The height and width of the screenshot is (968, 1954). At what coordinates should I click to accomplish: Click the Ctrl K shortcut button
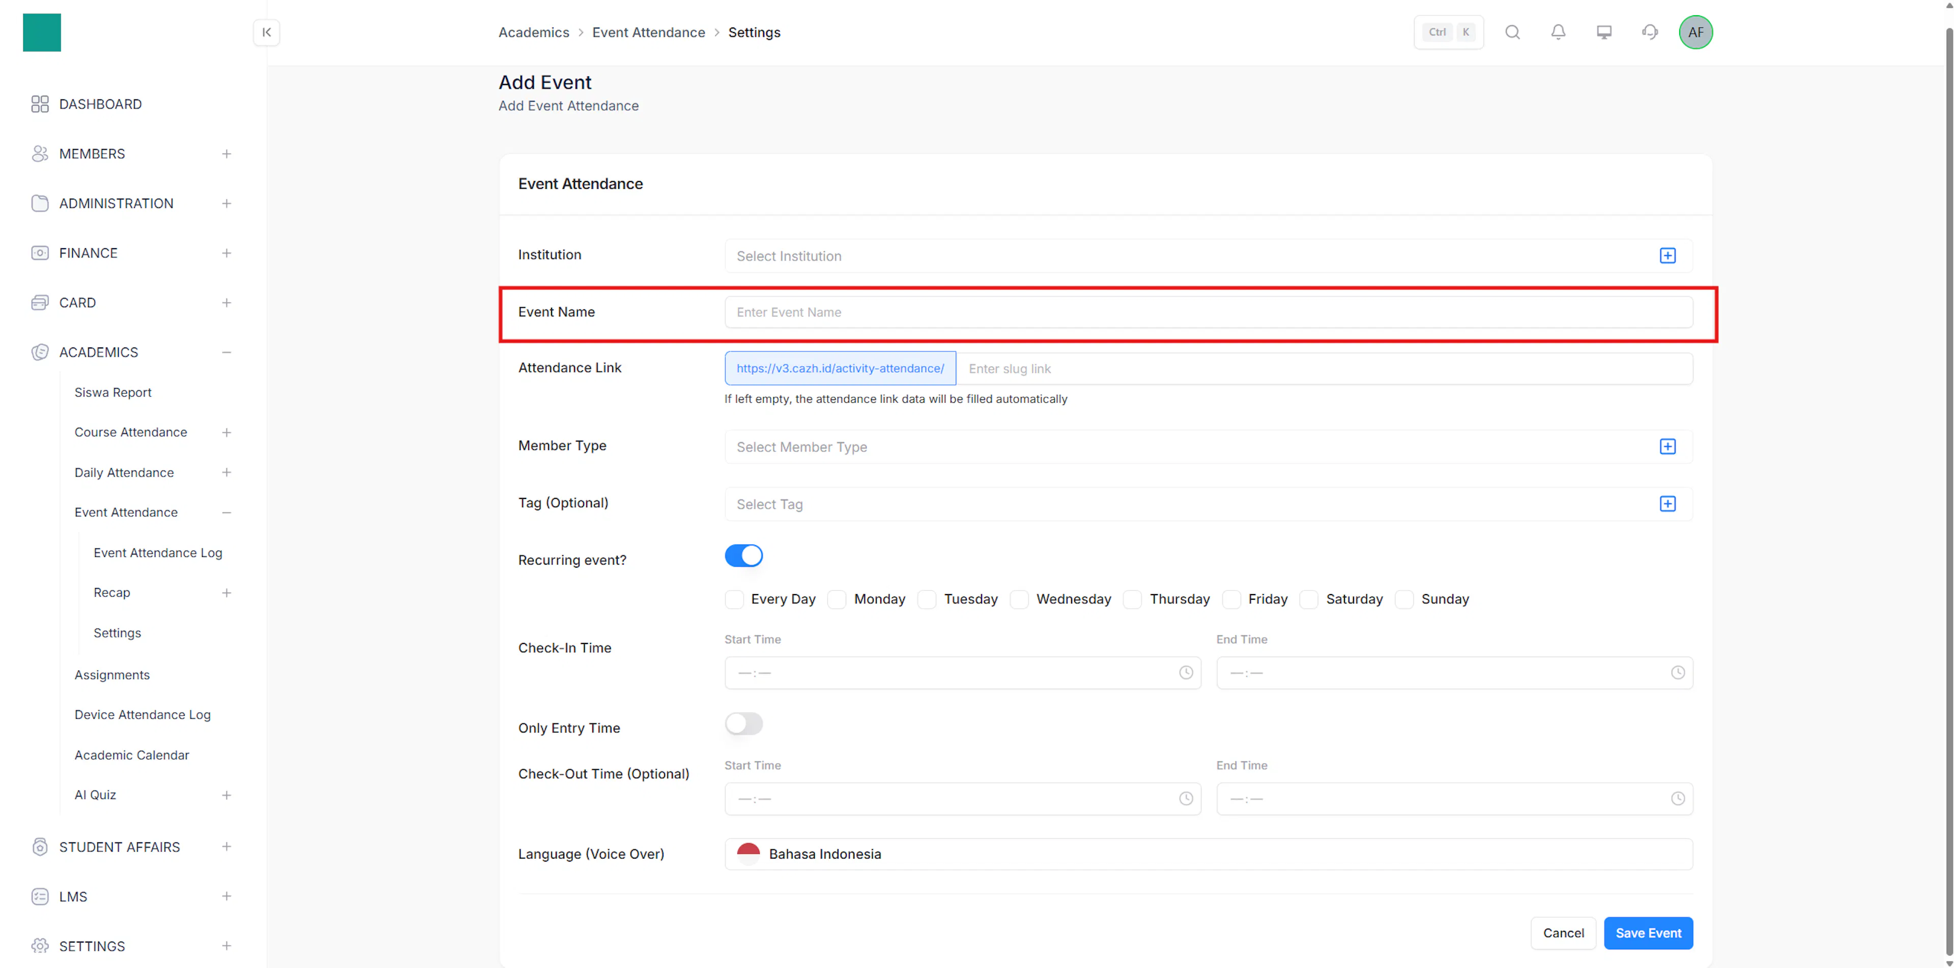pyautogui.click(x=1449, y=32)
